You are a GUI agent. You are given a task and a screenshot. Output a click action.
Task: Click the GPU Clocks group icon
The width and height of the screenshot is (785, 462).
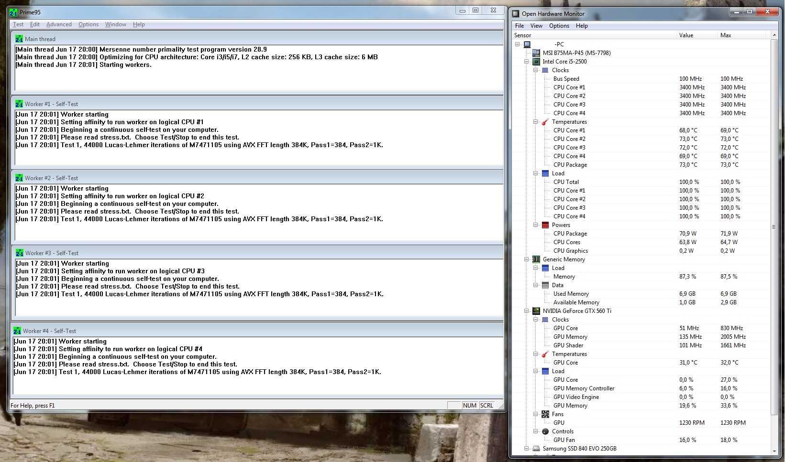(545, 320)
